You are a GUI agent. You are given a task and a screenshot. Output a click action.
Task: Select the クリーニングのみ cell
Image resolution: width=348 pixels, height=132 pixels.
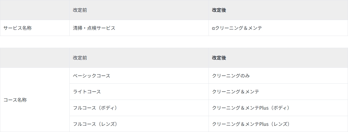231,76
